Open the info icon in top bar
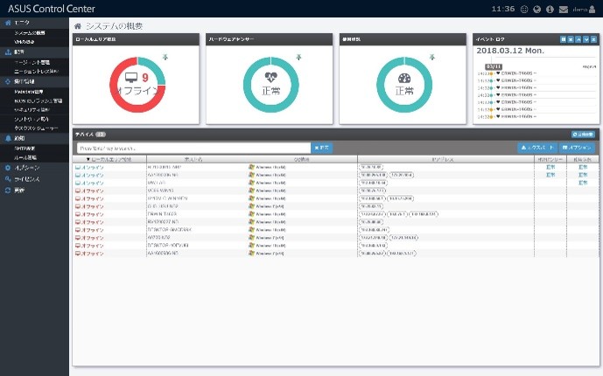 click(x=550, y=9)
